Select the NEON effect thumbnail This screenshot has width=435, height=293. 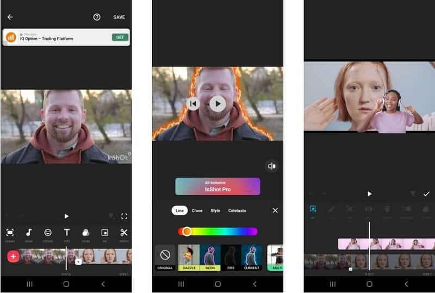point(210,257)
